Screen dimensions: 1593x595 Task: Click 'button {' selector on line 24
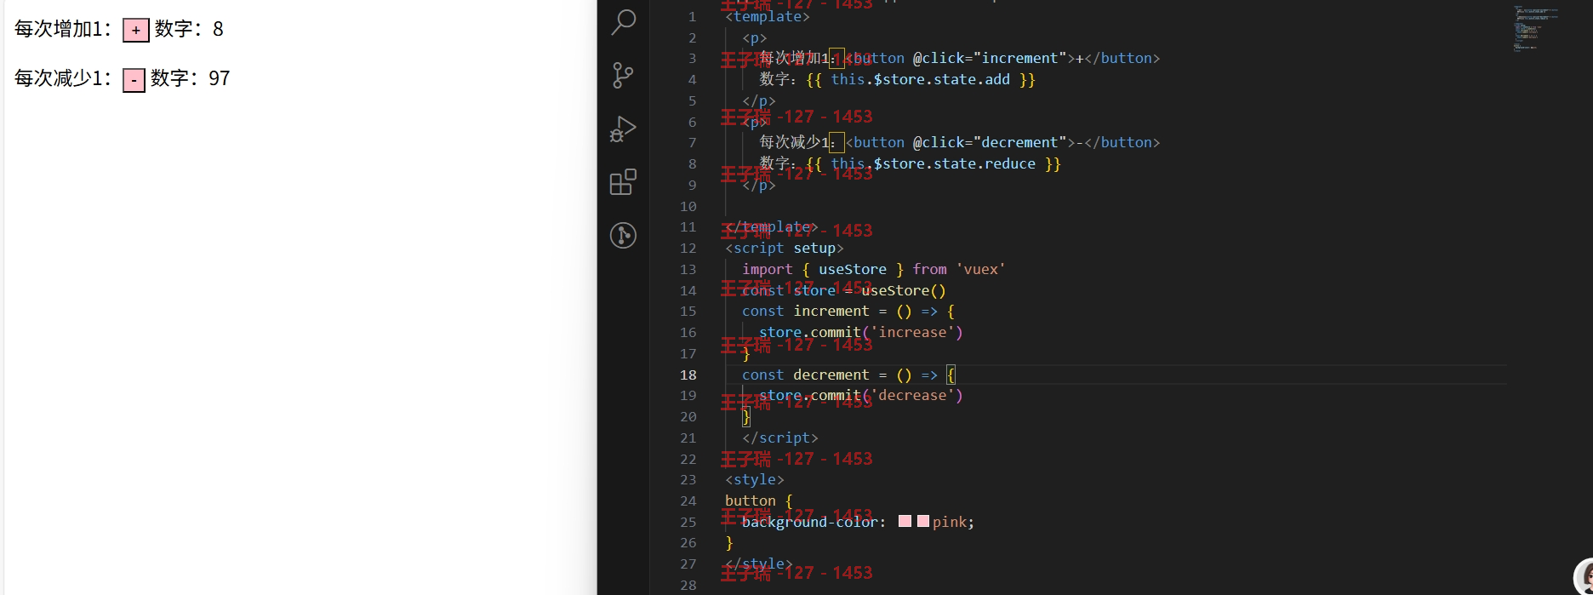click(x=759, y=501)
